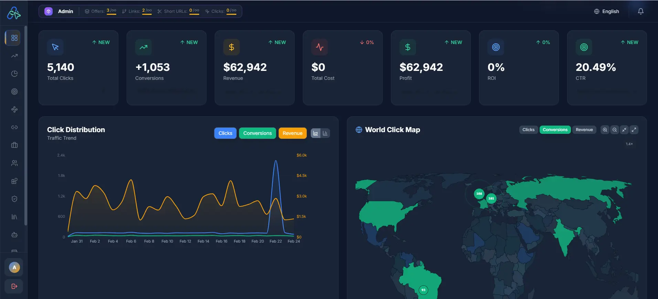
Task: Select the 101 cluster marker on the map
Action: pos(491,198)
